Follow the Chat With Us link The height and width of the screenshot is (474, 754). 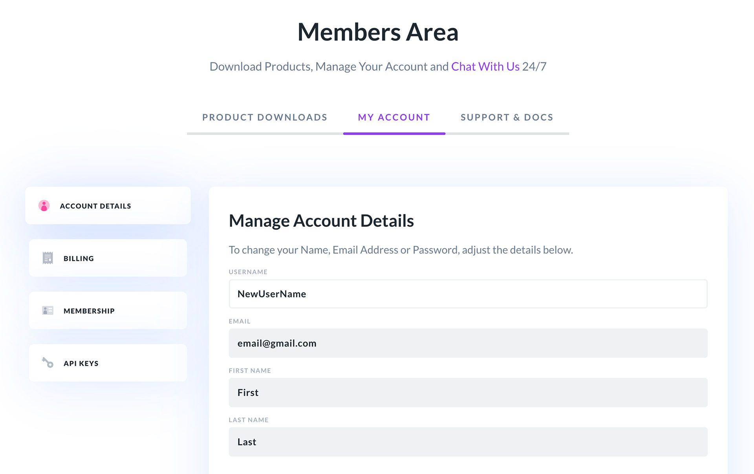pos(485,66)
